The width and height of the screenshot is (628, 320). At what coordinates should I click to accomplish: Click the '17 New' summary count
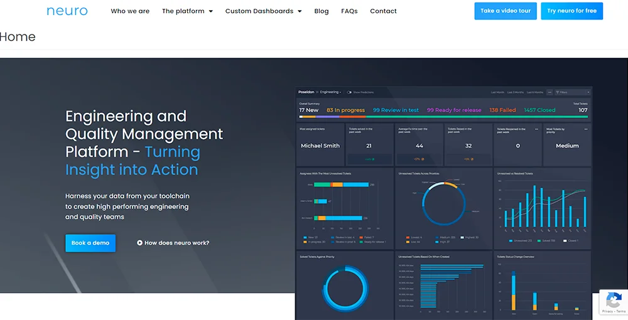click(x=309, y=110)
